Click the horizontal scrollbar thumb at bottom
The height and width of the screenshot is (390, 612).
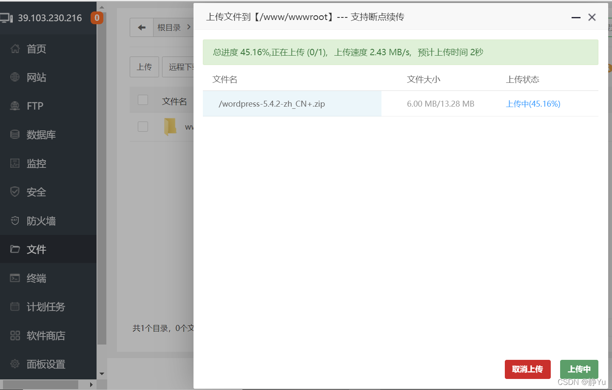click(x=41, y=384)
